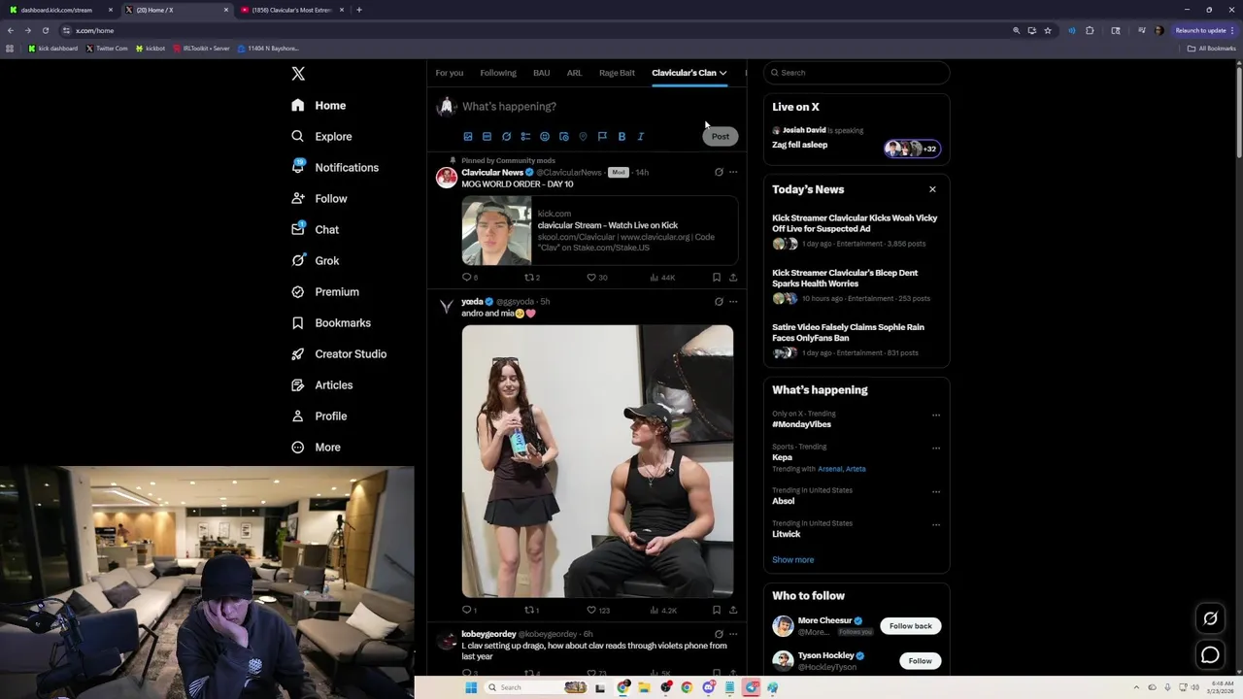Screen dimensions: 1243x699
Task: Open Notifications in the sidebar
Action: (x=335, y=168)
